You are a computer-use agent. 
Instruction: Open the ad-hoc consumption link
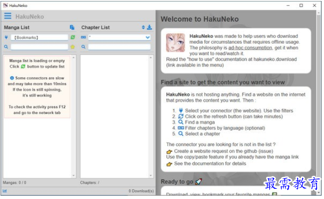250,48
